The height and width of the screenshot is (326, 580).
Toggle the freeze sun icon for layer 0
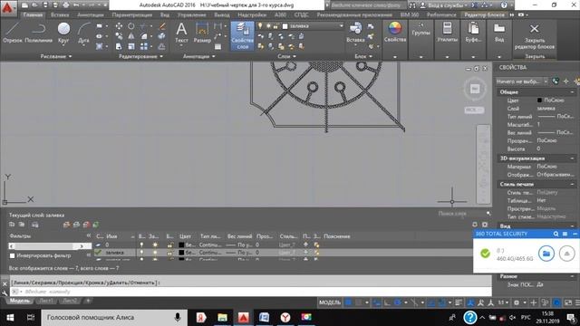click(155, 244)
